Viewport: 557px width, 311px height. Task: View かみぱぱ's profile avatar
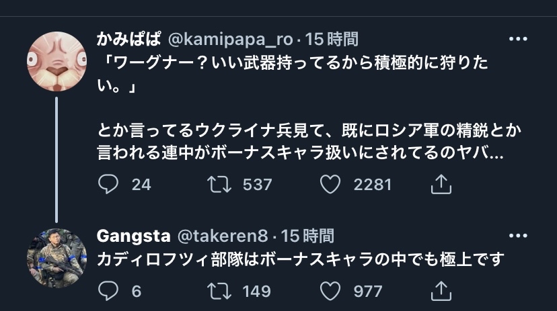point(57,62)
